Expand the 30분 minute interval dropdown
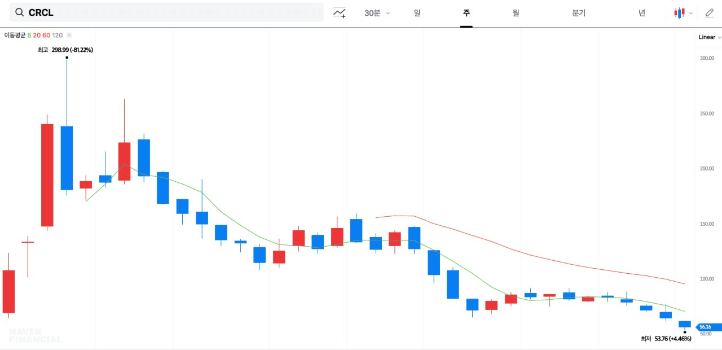The width and height of the screenshot is (722, 350). tap(377, 12)
